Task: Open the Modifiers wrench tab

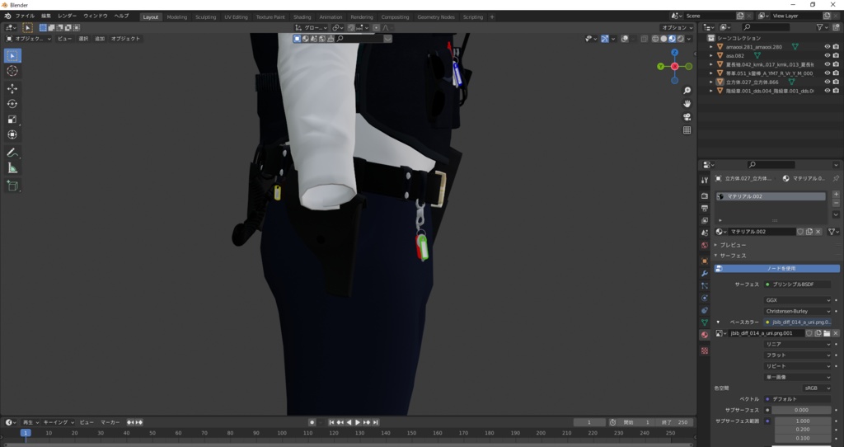Action: tap(705, 273)
